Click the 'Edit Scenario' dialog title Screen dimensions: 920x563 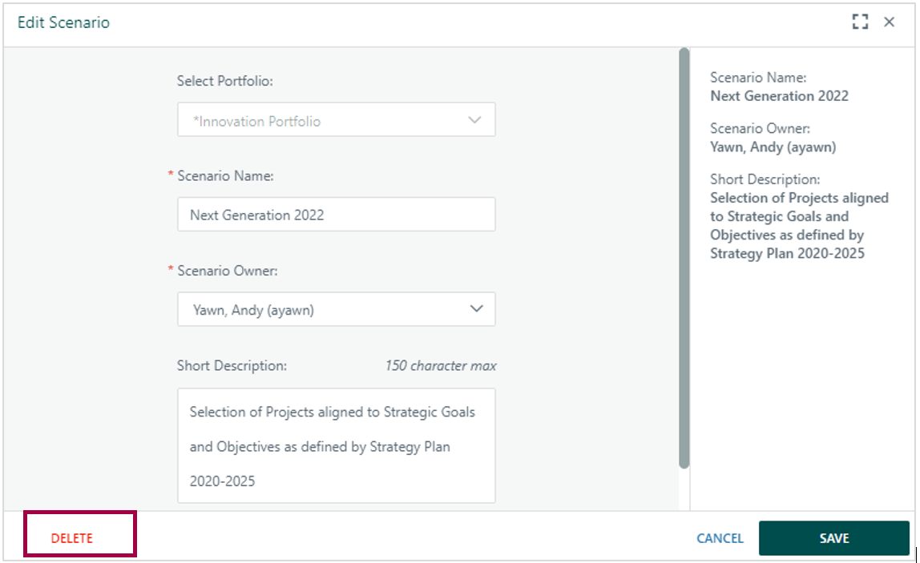click(x=63, y=22)
